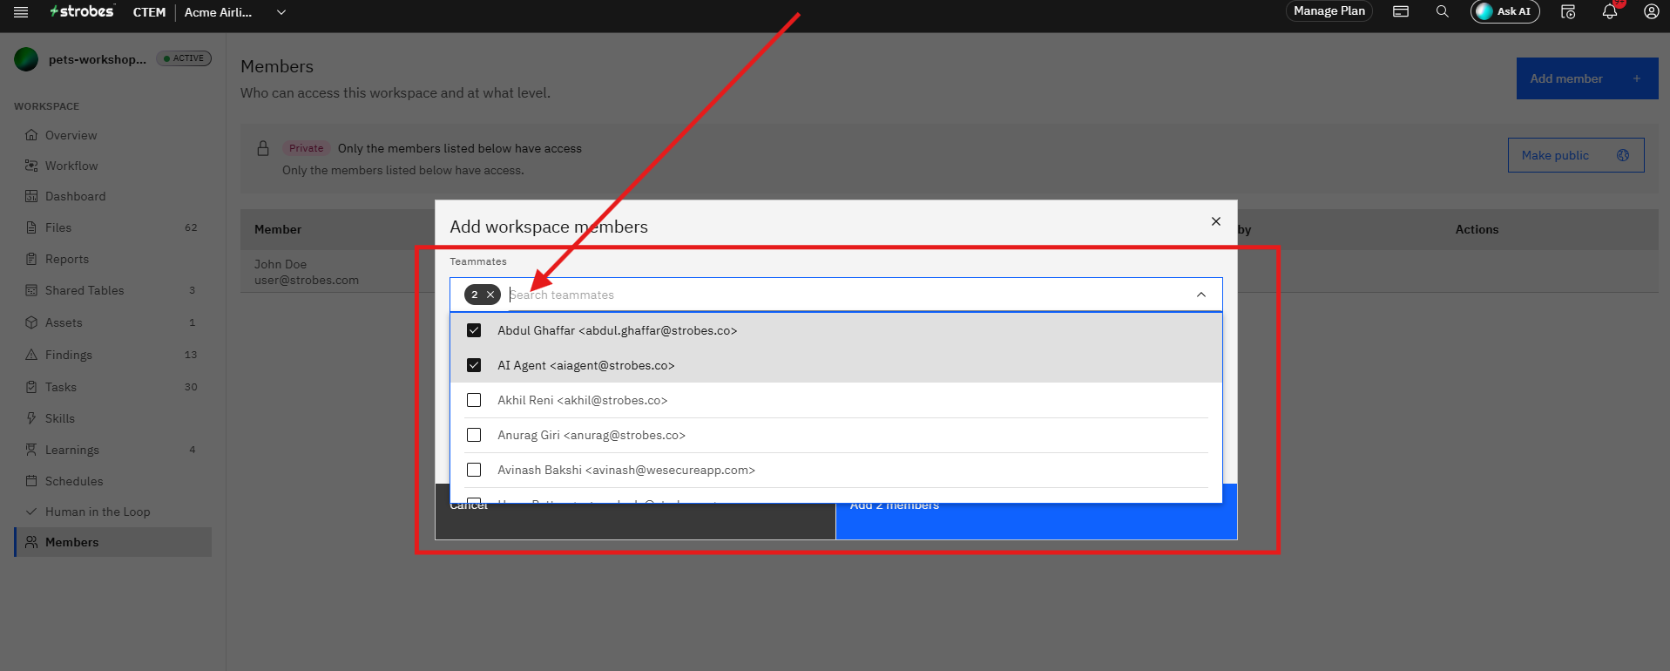
Task: Uncheck the AI Agent checkbox
Action: (x=474, y=365)
